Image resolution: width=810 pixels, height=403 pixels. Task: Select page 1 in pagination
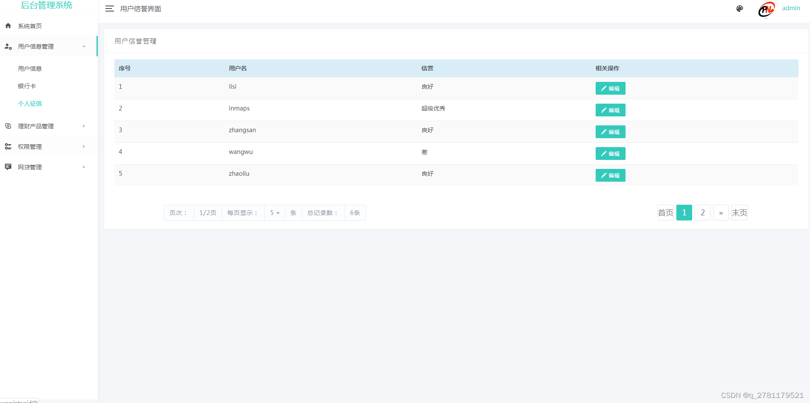point(684,212)
